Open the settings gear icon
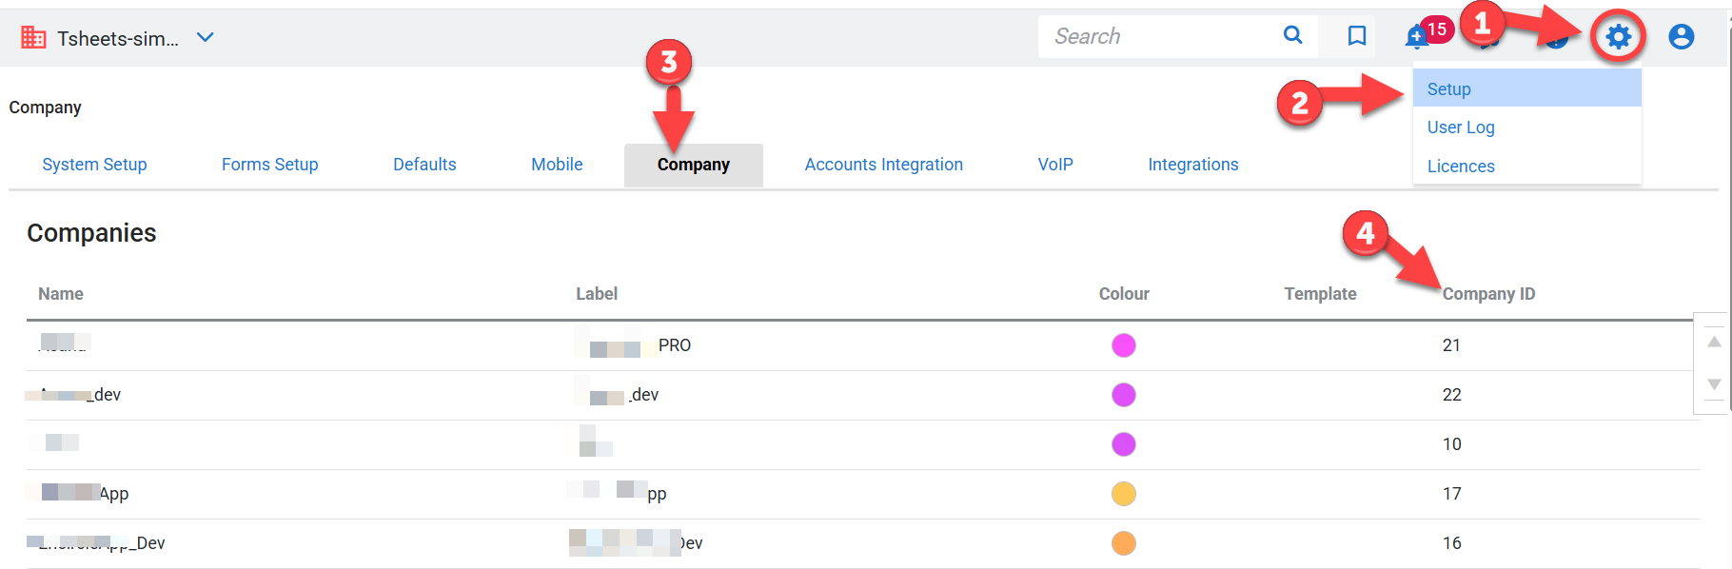 click(x=1618, y=37)
